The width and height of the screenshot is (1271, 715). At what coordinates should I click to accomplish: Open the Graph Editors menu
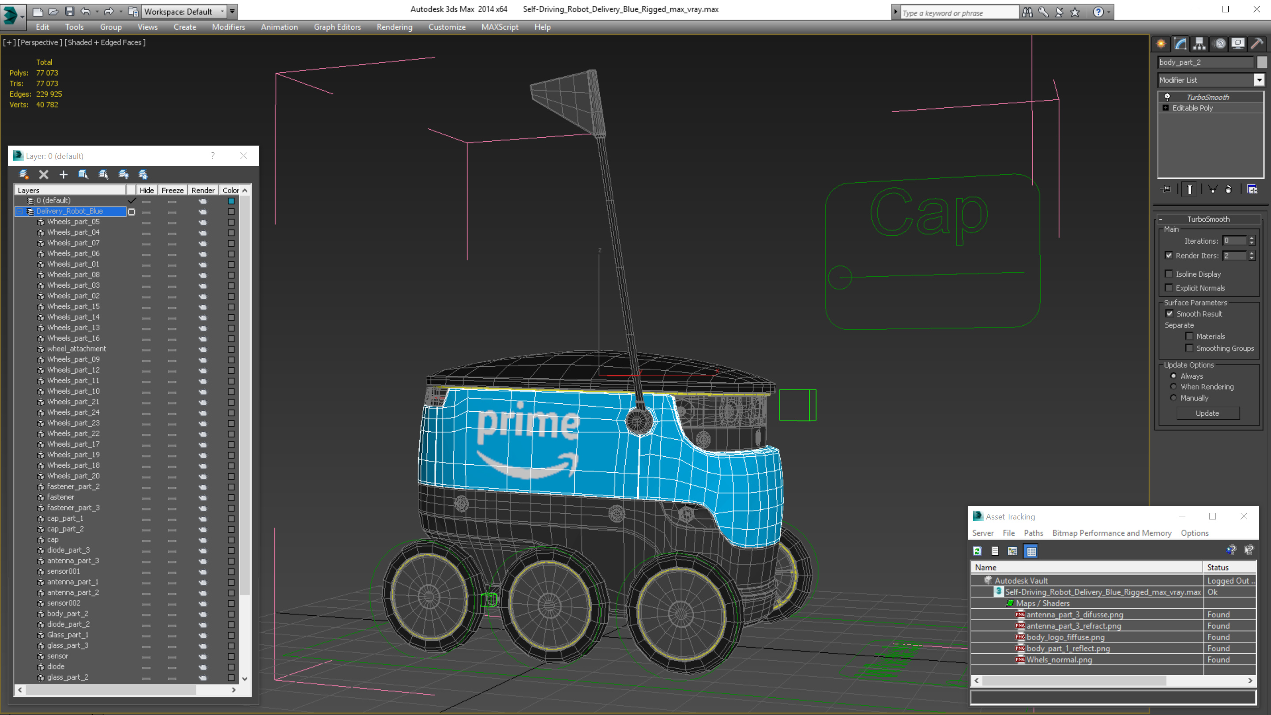338,27
